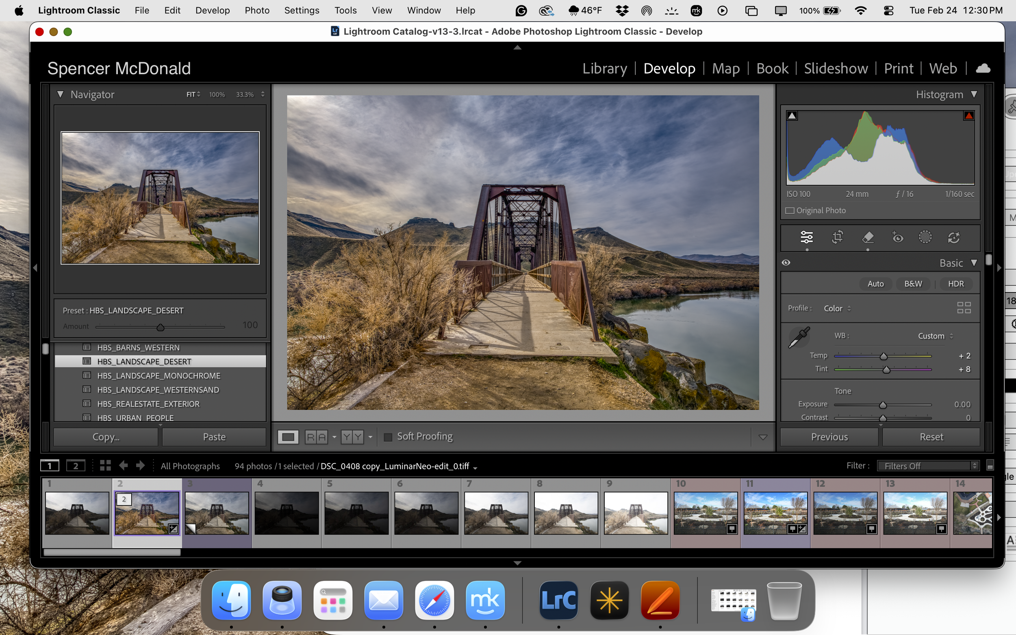Open the Masking tool

pyautogui.click(x=926, y=237)
